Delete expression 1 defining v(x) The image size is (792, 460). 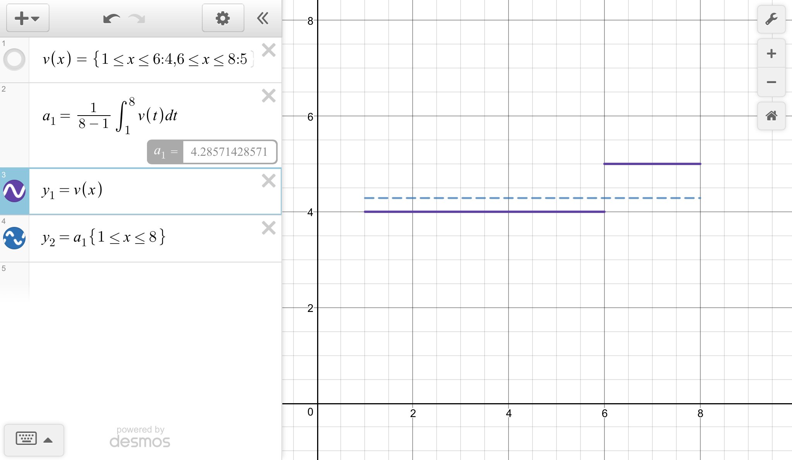[x=268, y=50]
